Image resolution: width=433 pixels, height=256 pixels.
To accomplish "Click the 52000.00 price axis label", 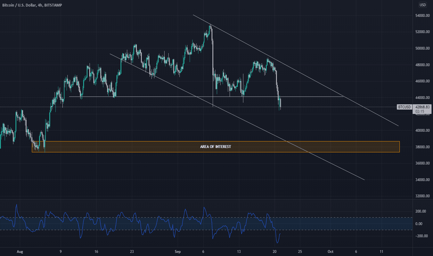I will (x=422, y=32).
